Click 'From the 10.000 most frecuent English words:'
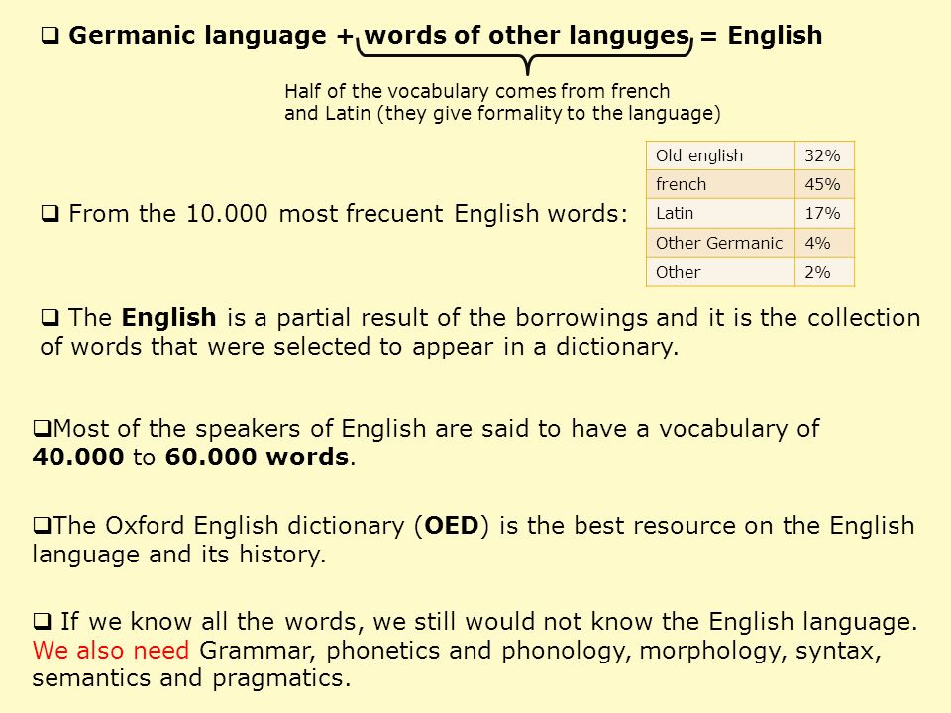 (x=348, y=214)
